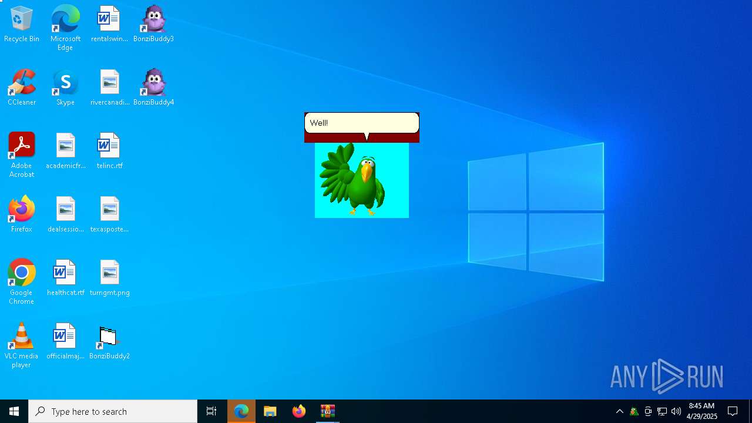
Task: Click the green parrot tray icon
Action: pyautogui.click(x=634, y=411)
